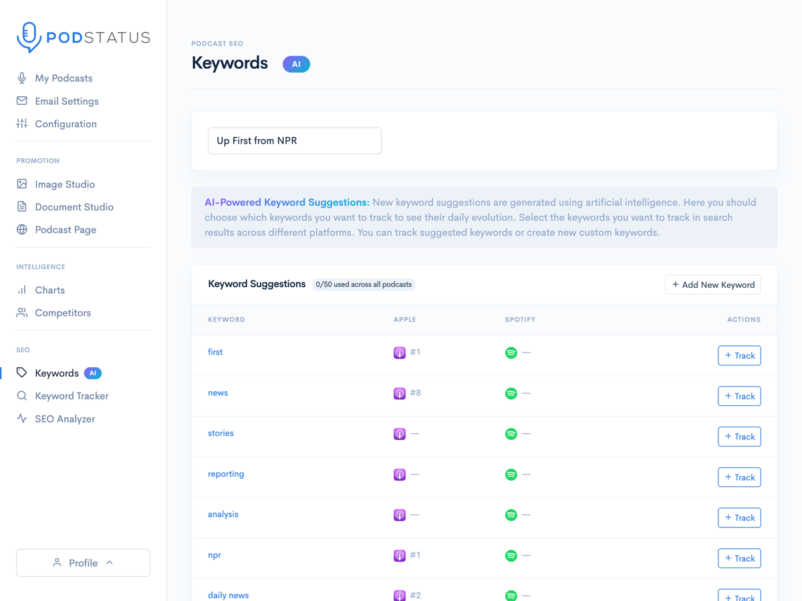802x601 pixels.
Task: Track the keyword 'npr'
Action: 739,558
